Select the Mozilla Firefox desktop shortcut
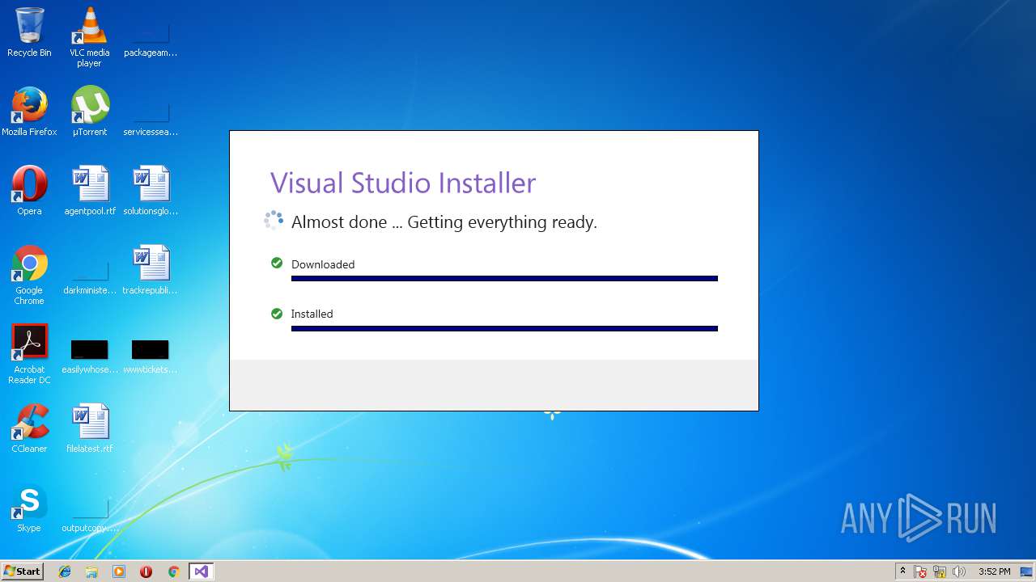Viewport: 1036px width, 582px height. point(29,112)
